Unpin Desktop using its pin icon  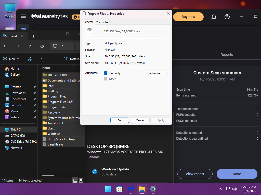pyautogui.click(x=35, y=87)
